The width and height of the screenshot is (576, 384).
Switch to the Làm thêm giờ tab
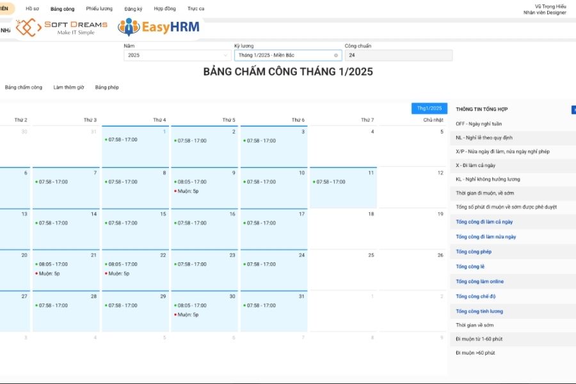(x=68, y=88)
